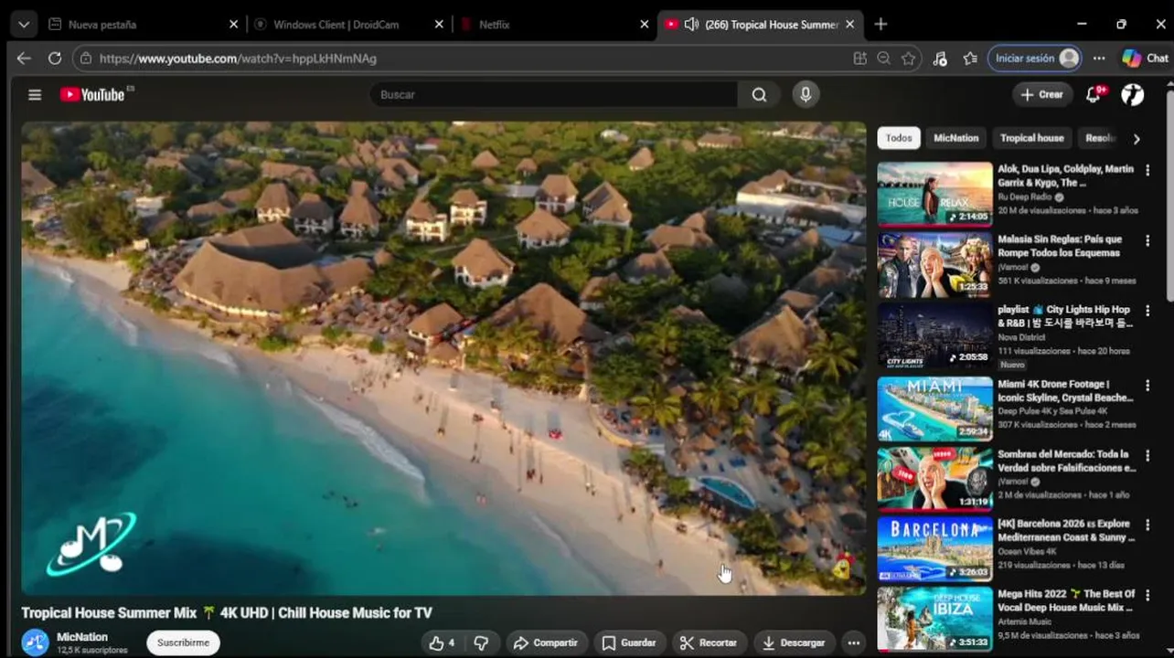Select the Tropical house filter chip
The height and width of the screenshot is (658, 1174).
tap(1031, 138)
